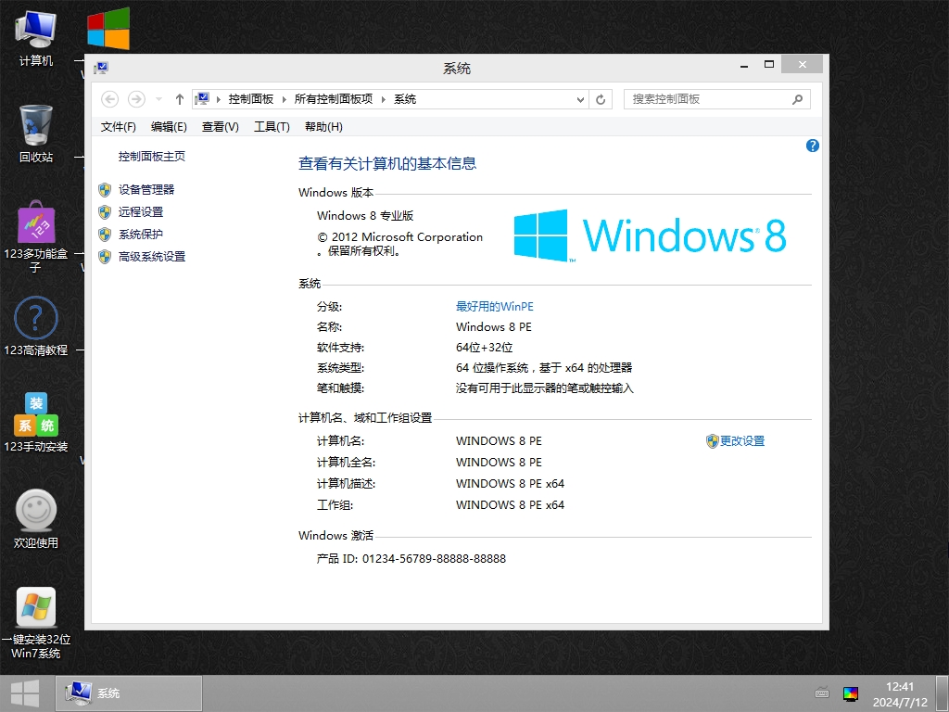This screenshot has height=712, width=949.
Task: Click the search magnifier icon
Action: tap(798, 99)
